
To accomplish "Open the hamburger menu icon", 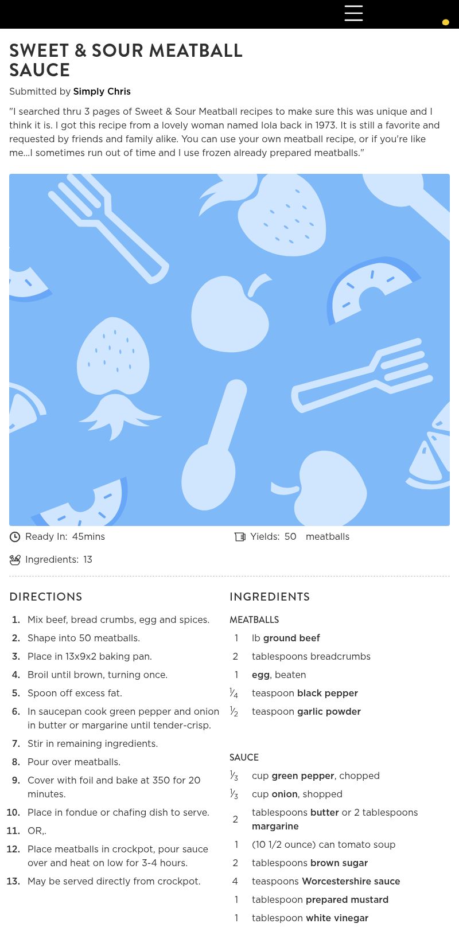I will click(353, 13).
